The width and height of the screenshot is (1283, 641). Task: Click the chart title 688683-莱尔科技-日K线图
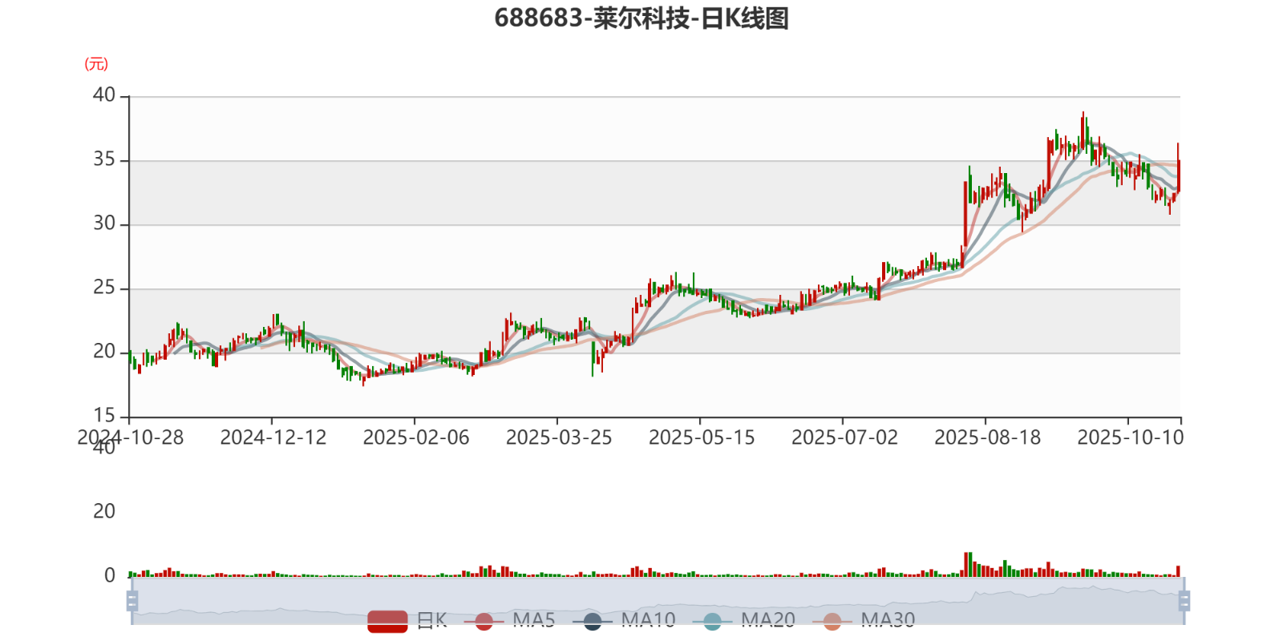tap(641, 18)
